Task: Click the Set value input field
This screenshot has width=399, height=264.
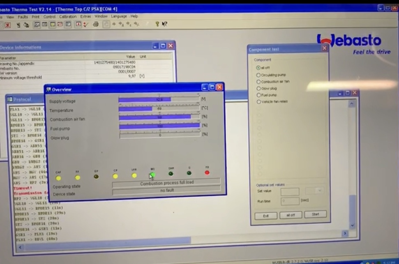Action: click(x=290, y=191)
